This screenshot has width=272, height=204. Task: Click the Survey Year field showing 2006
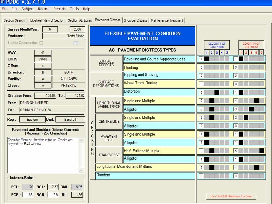77,29
